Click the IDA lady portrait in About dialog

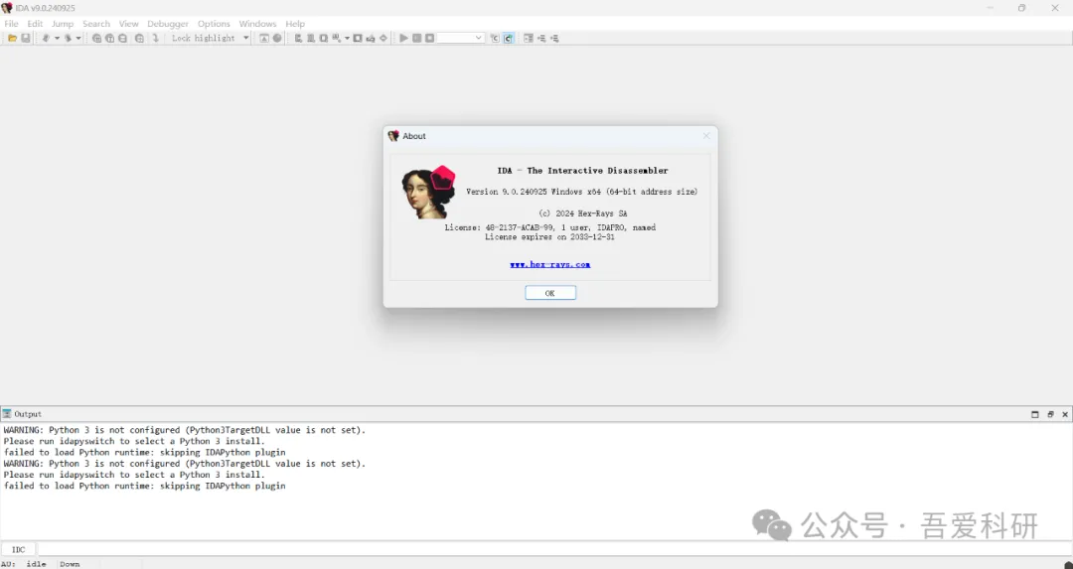tap(428, 193)
